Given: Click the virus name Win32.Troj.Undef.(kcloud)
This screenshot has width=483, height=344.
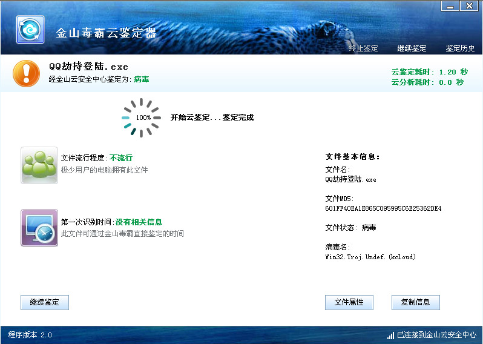Looking at the screenshot, I should (370, 257).
